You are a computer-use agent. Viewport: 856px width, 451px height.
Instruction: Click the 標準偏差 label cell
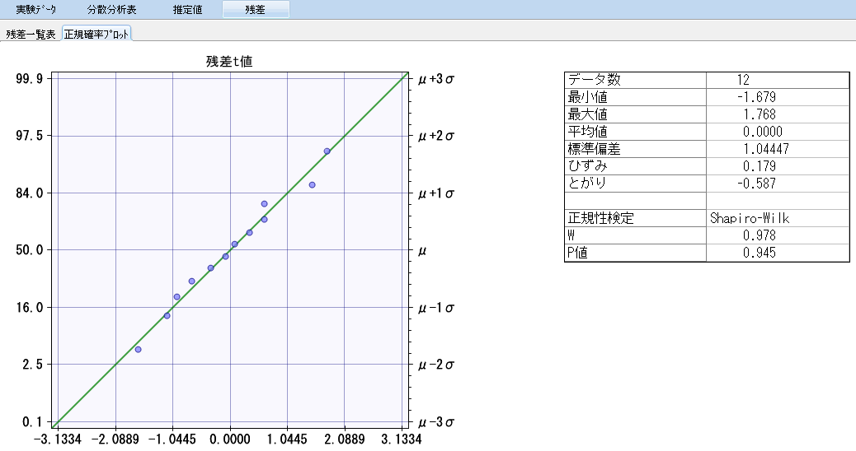(635, 149)
